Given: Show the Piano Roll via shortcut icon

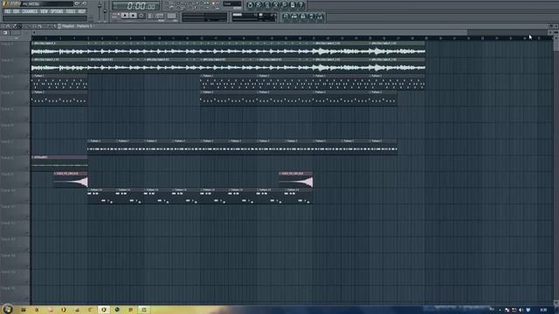Looking at the screenshot, I should pyautogui.click(x=303, y=17).
